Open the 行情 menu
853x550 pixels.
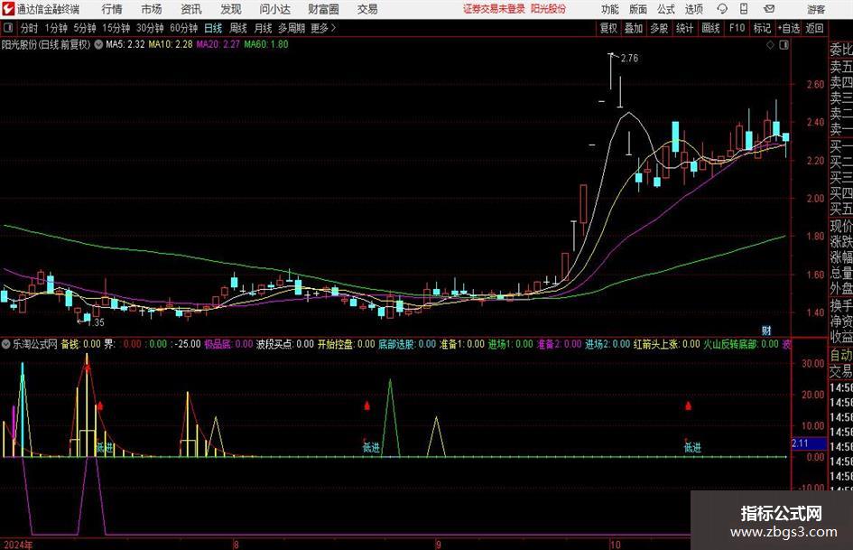[112, 9]
